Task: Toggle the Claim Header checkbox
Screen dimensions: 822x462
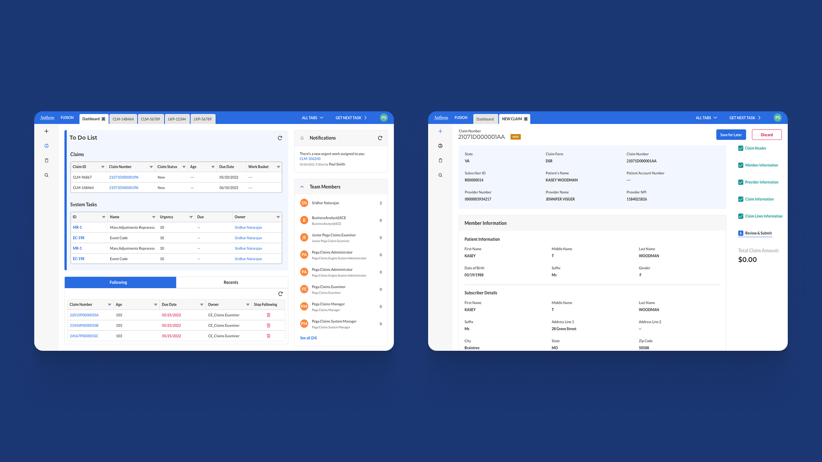Action: pos(741,148)
